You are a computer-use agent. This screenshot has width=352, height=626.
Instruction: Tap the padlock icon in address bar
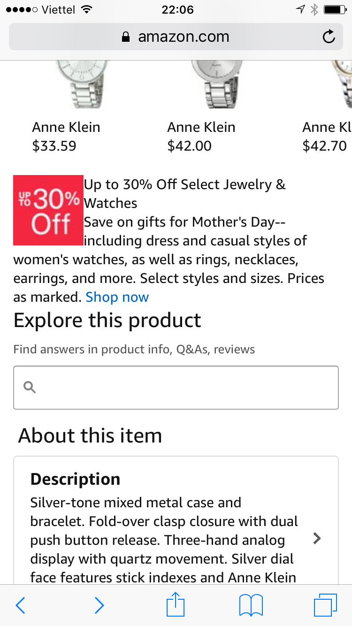coord(125,37)
